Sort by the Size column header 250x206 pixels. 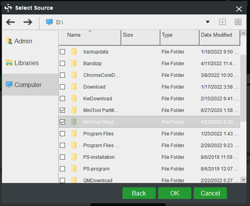click(141, 37)
